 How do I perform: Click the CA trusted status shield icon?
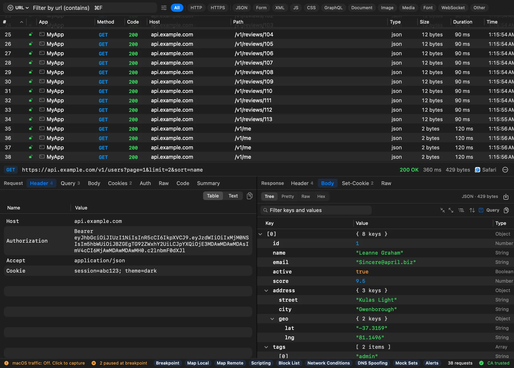(x=481, y=363)
